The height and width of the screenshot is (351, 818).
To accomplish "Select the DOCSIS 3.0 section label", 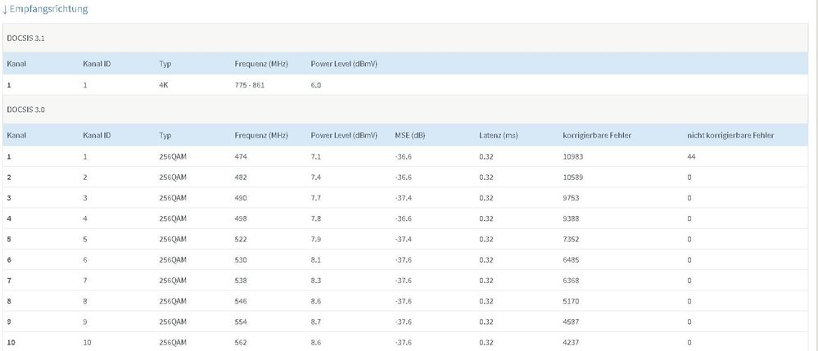I will point(25,109).
